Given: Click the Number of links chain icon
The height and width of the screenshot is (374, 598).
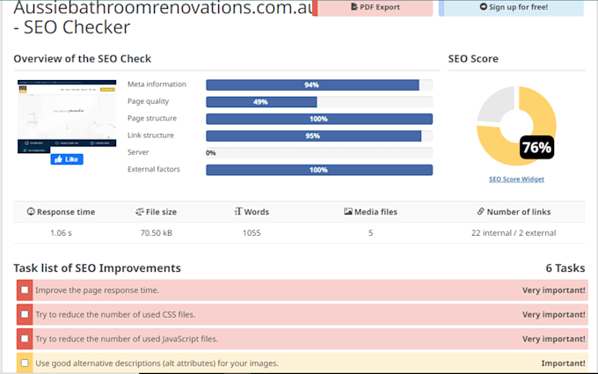Looking at the screenshot, I should point(480,211).
